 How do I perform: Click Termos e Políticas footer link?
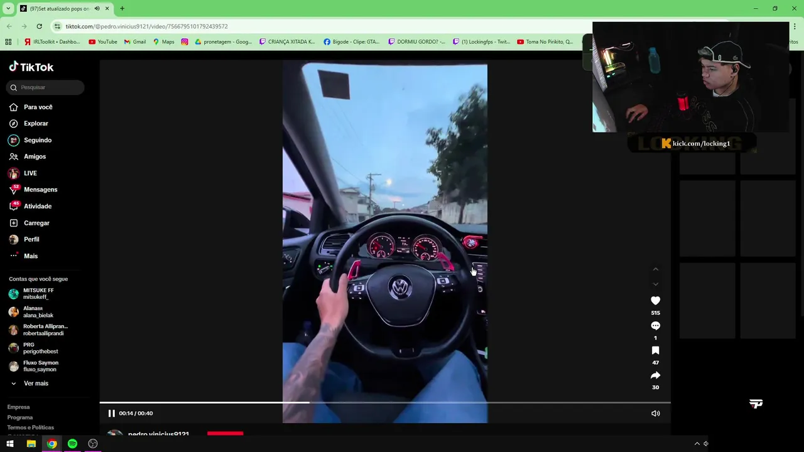pyautogui.click(x=31, y=428)
